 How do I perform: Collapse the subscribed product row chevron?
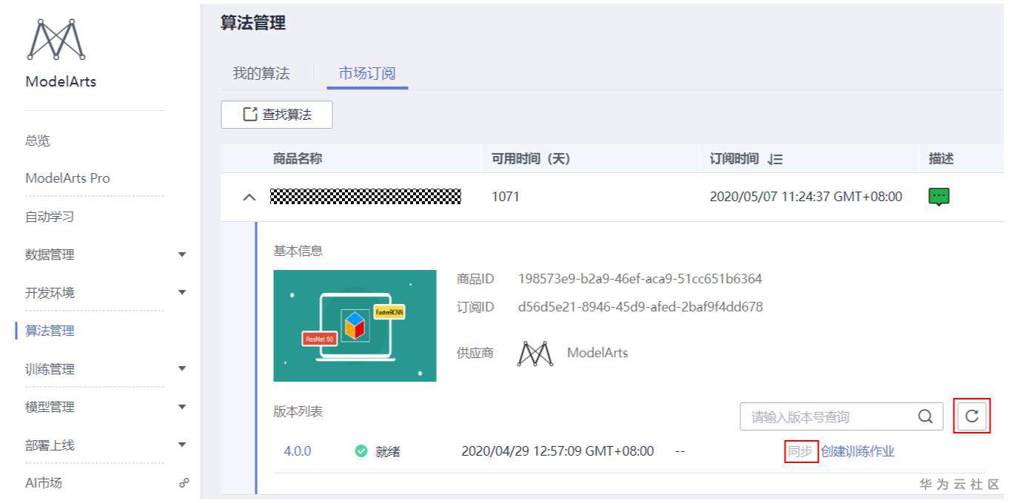(x=249, y=198)
